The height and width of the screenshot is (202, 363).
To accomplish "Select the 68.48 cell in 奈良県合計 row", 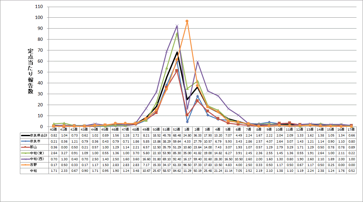I will tap(177, 135).
